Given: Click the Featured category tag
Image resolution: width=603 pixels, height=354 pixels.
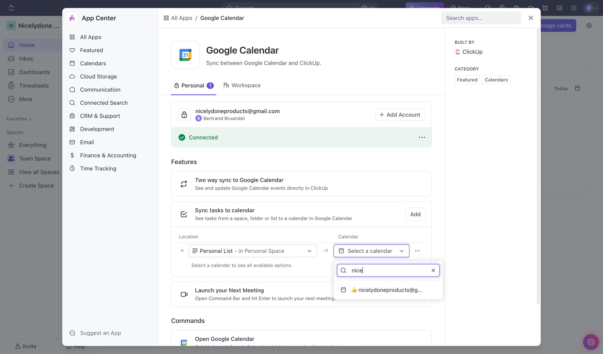Looking at the screenshot, I should (x=467, y=80).
